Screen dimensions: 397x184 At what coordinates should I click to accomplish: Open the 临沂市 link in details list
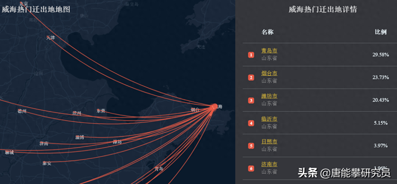tap(269, 119)
